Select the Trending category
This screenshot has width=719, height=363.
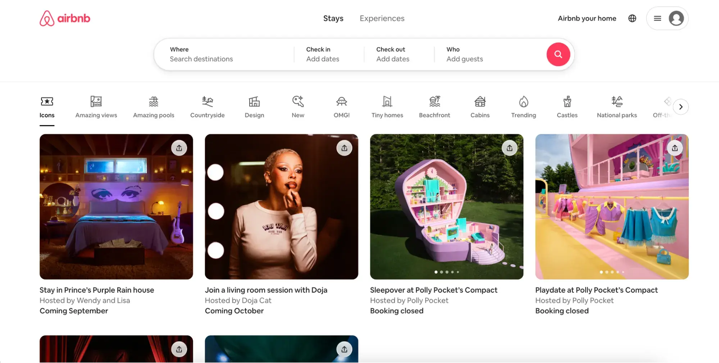(x=523, y=107)
